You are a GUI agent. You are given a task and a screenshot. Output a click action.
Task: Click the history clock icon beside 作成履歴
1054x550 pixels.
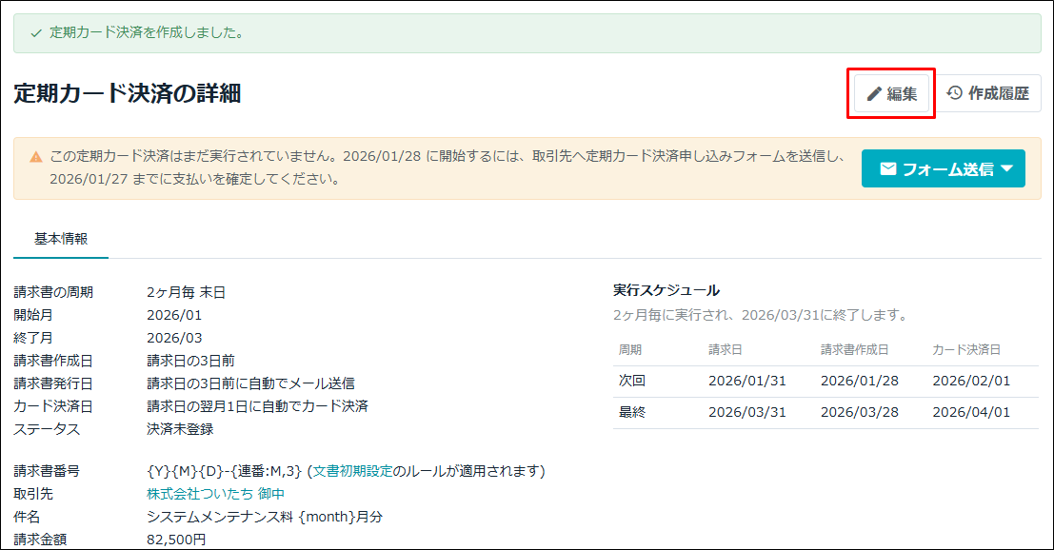click(x=954, y=93)
